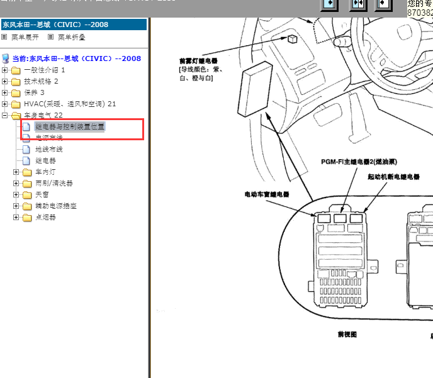Expand the 车内灯 subfolder
Image resolution: width=433 pixels, height=378 pixels.
16,172
